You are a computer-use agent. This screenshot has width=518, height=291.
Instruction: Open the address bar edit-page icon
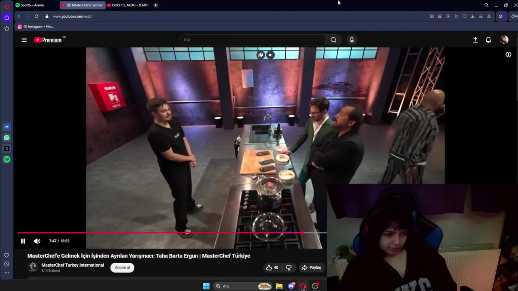432,16
